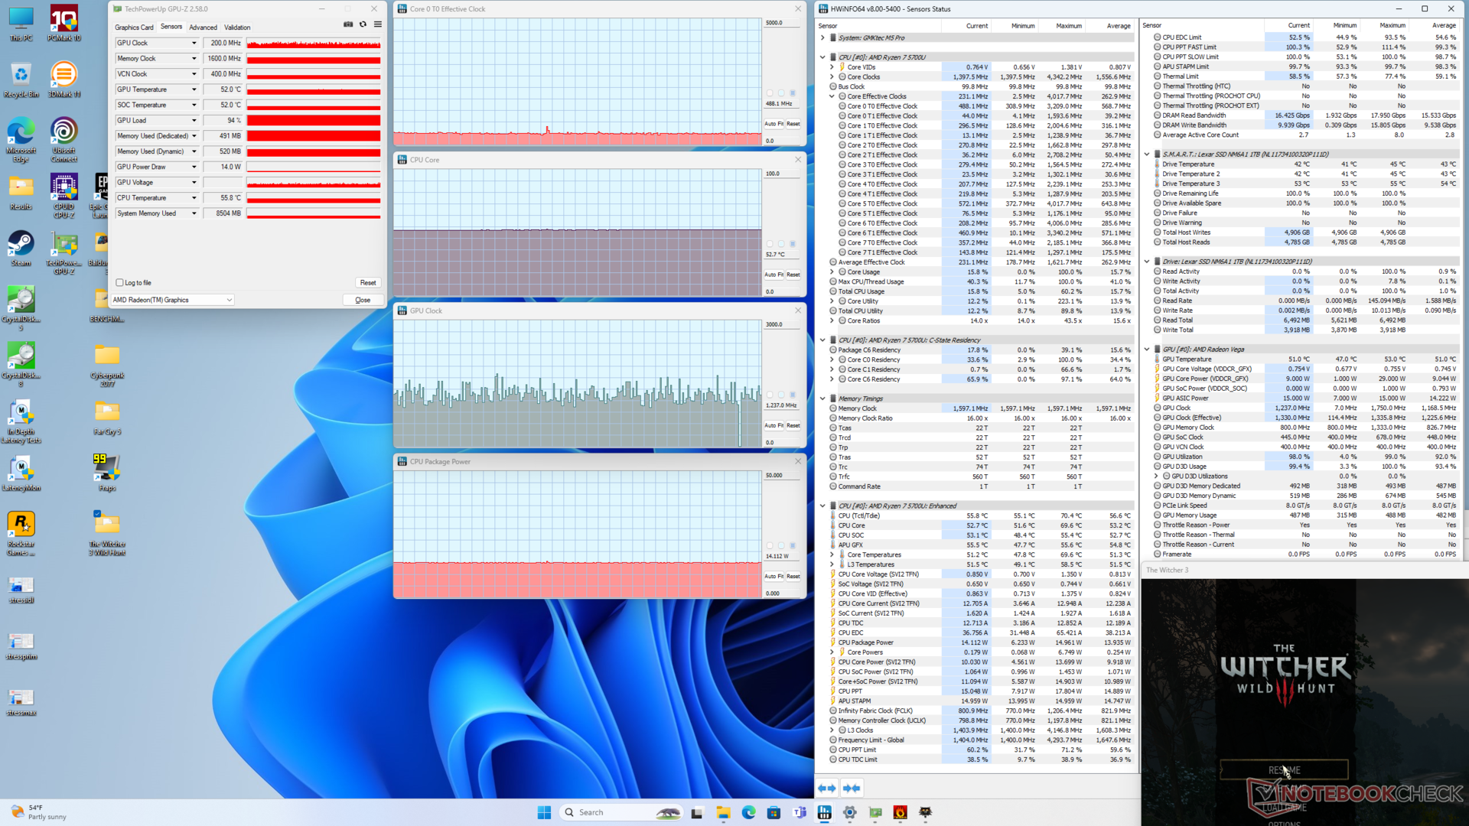Click RESUME in Witcher 3 menu

point(1284,770)
